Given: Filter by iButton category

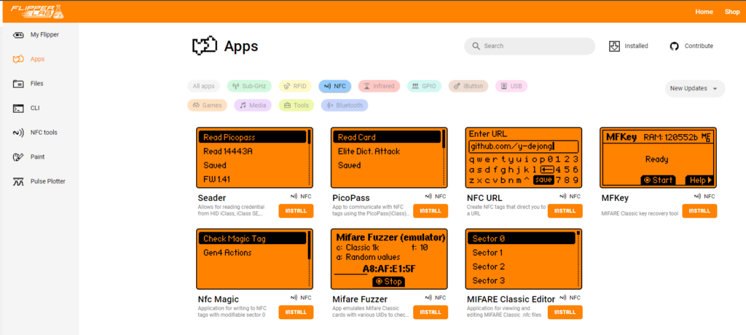Looking at the screenshot, I should tap(468, 86).
